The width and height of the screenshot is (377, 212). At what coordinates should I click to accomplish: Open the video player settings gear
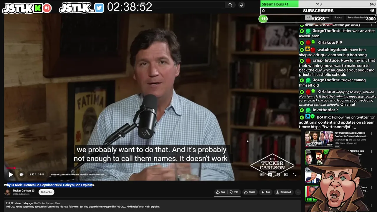click(278, 175)
